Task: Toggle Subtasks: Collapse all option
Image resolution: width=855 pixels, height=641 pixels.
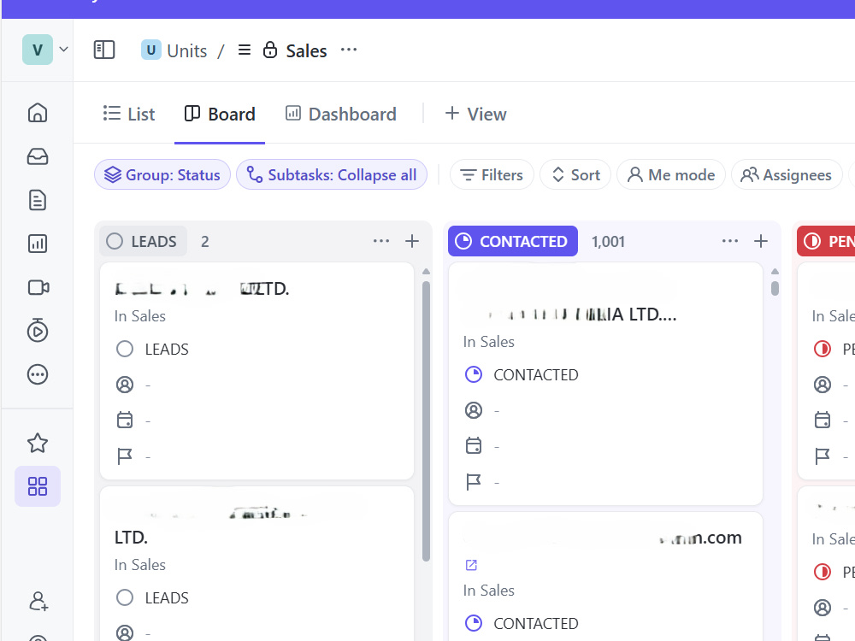Action: pyautogui.click(x=332, y=174)
